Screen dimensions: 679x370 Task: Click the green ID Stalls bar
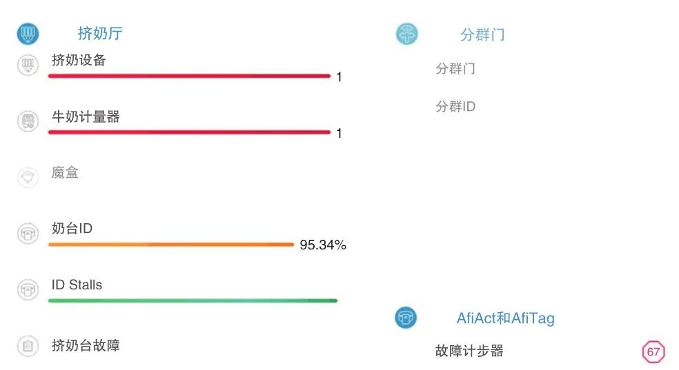point(193,300)
